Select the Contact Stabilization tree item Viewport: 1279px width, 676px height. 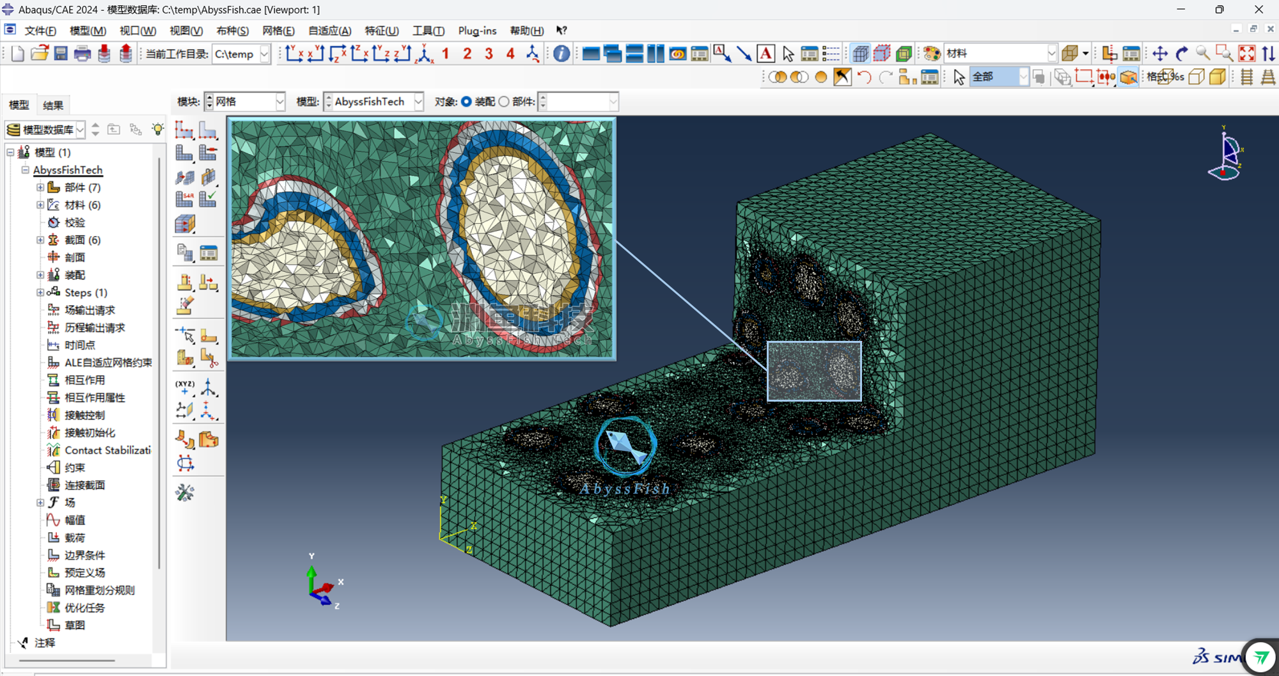[107, 450]
